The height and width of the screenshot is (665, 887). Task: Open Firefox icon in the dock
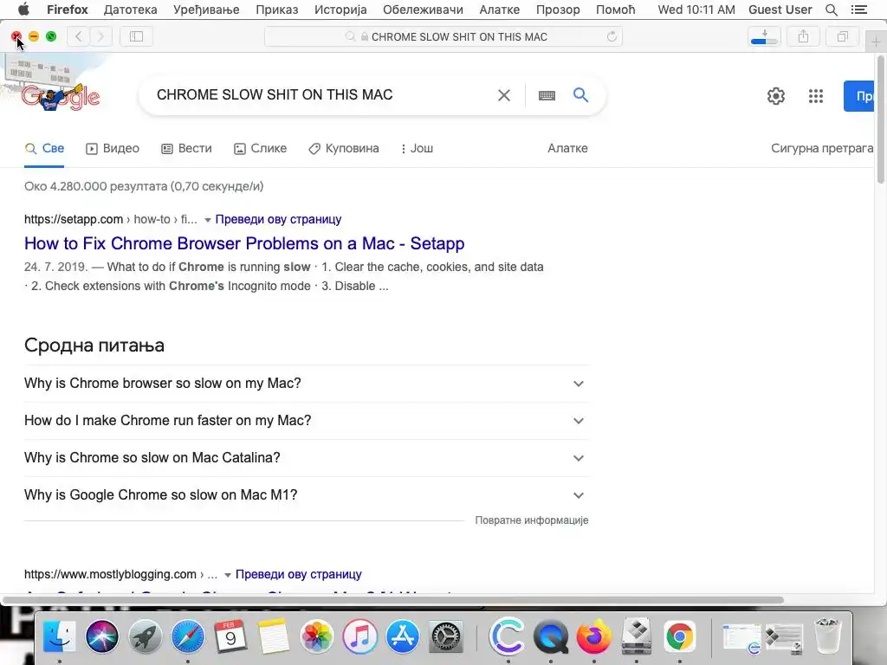(594, 636)
